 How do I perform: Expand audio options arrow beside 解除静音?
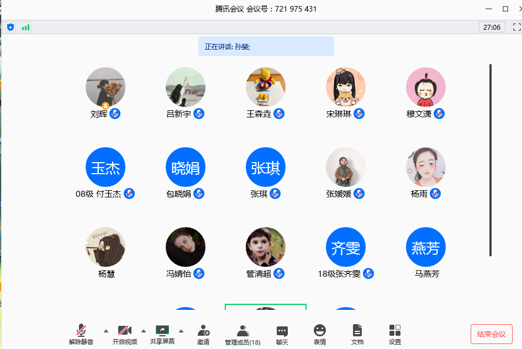[106, 331]
